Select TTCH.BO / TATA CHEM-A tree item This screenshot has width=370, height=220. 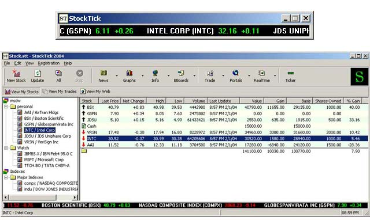tap(47, 165)
